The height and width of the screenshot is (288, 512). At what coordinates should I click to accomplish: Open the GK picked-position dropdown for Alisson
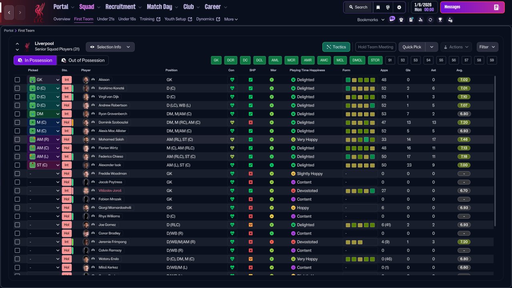point(44,80)
